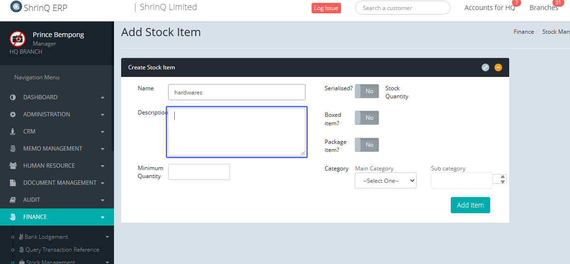Click the Document Management file icon

pyautogui.click(x=13, y=183)
